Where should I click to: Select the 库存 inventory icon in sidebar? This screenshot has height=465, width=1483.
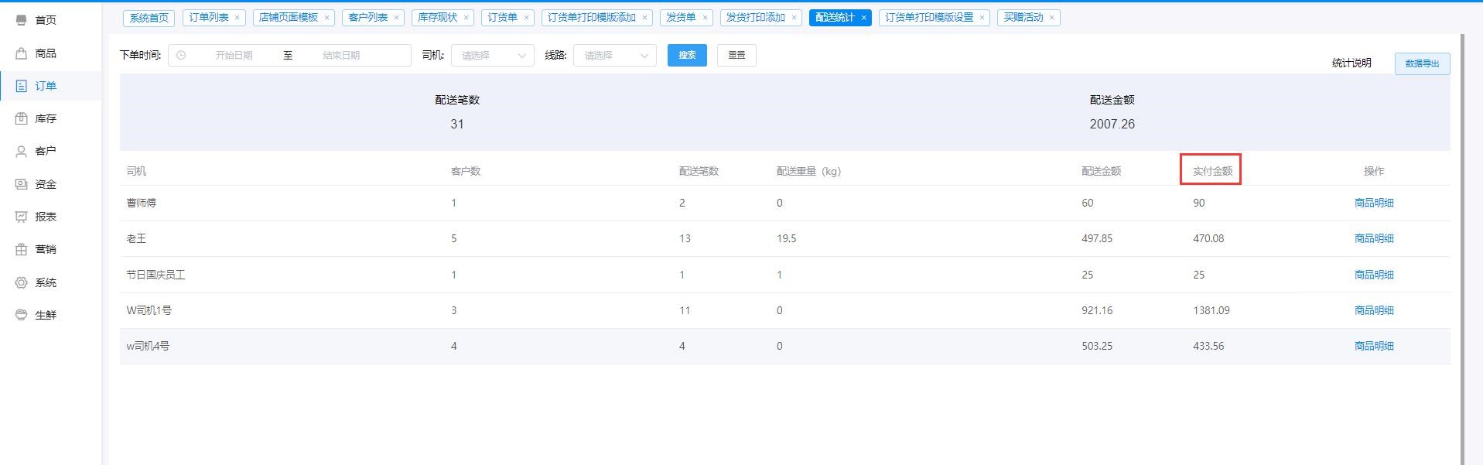22,118
